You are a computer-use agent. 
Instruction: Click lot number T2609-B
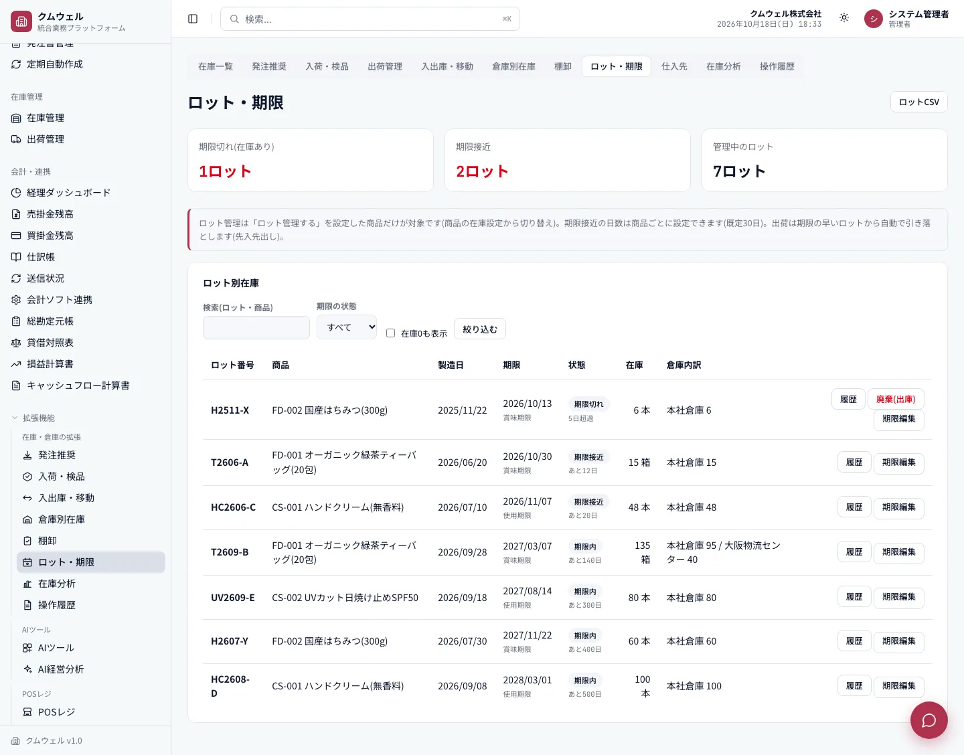(230, 552)
